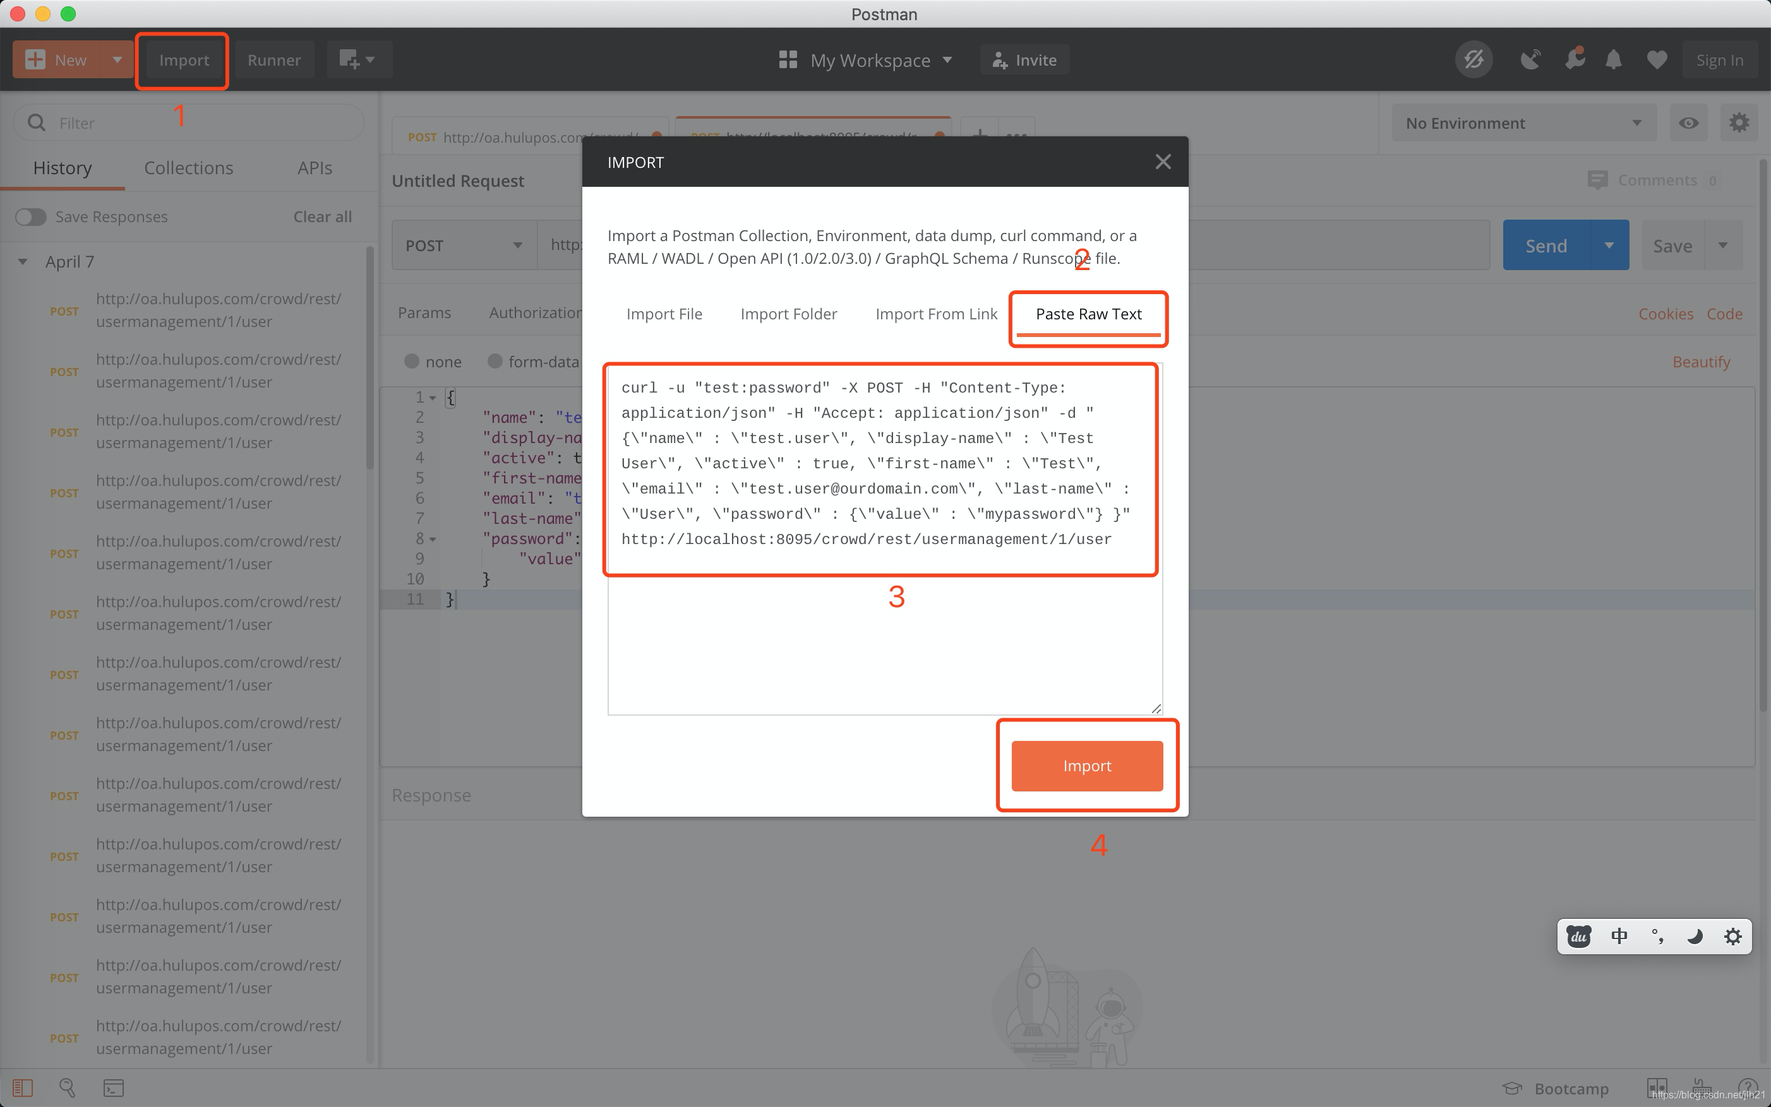Click the Send button

(x=1546, y=246)
